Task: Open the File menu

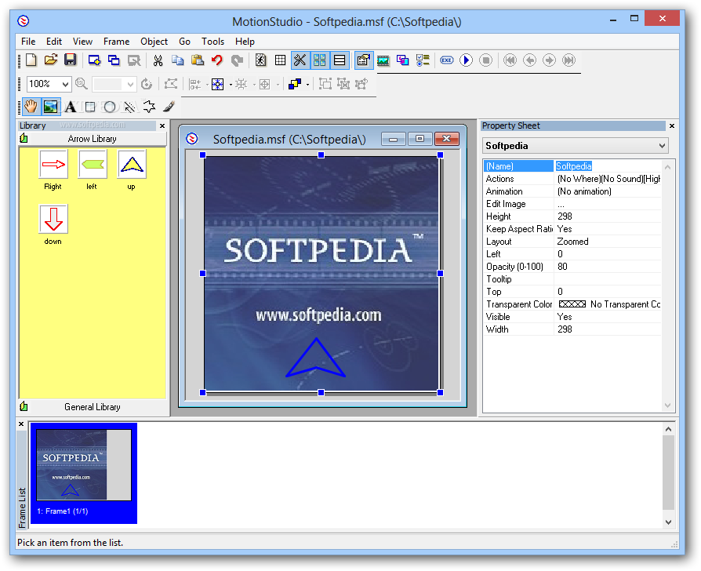Action: click(x=28, y=42)
